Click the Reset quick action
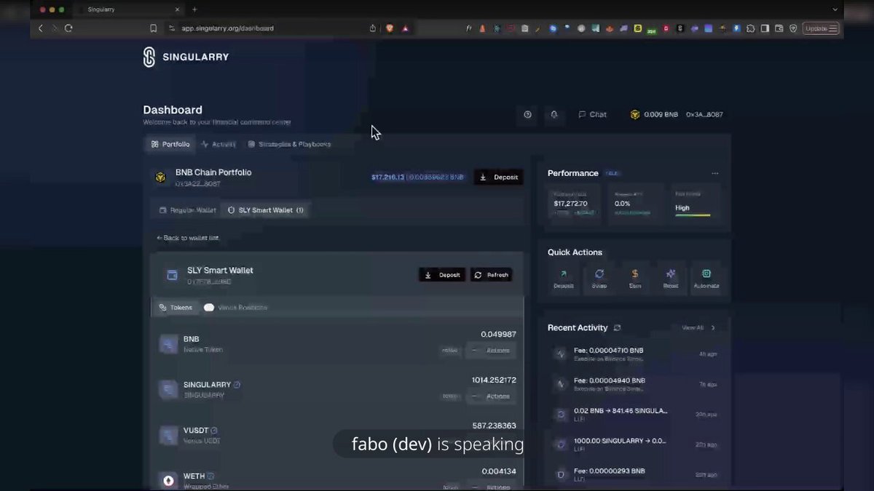 (671, 279)
